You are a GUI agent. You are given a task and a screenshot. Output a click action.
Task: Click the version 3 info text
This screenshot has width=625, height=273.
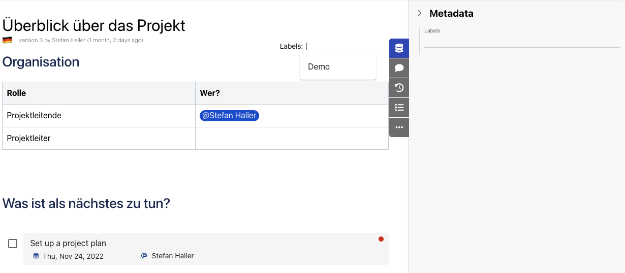(x=81, y=40)
